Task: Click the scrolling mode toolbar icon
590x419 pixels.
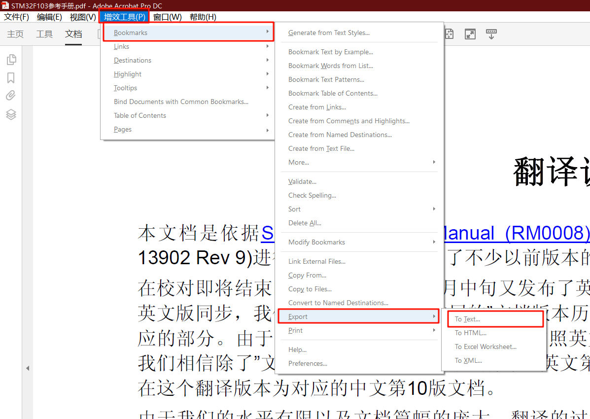Action: click(491, 34)
